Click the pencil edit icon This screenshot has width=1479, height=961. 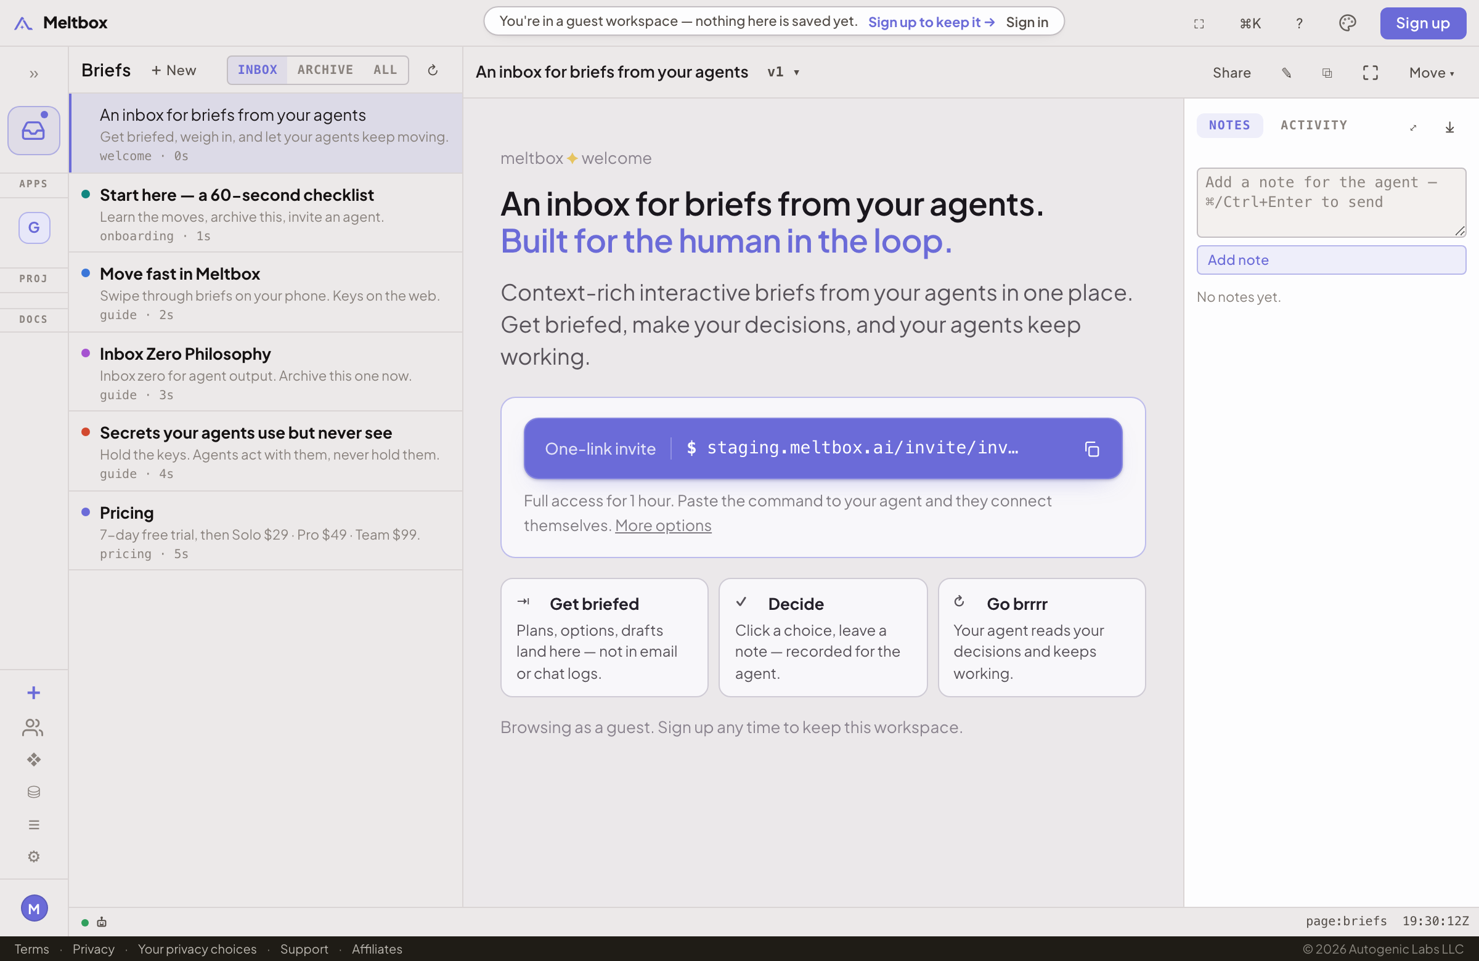point(1286,73)
